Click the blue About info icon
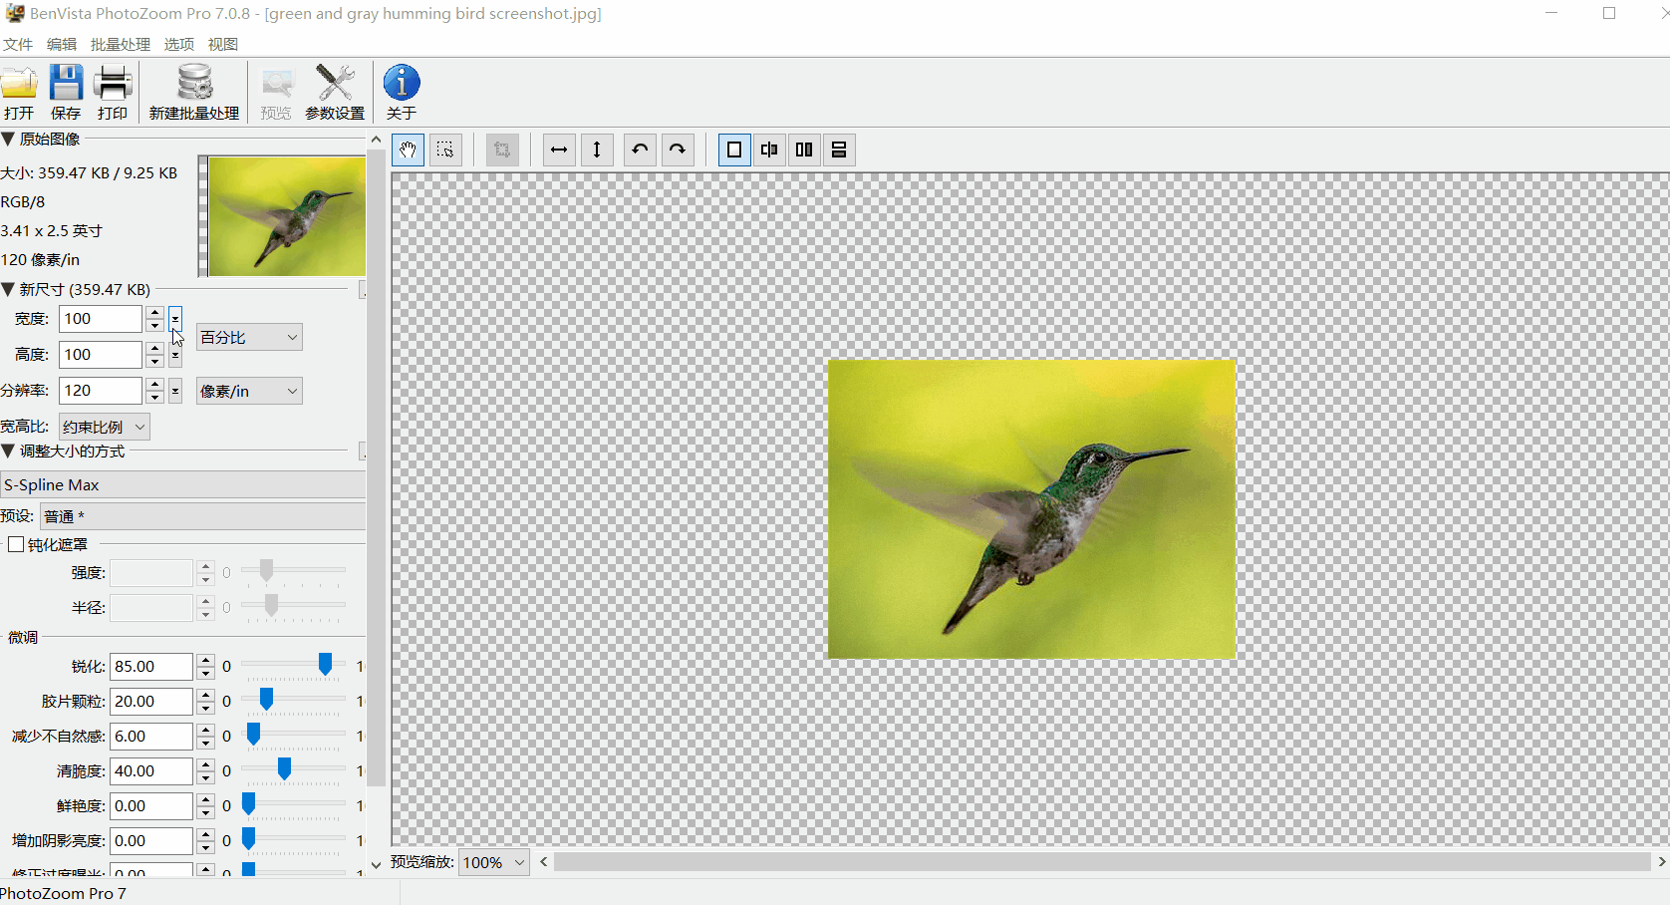Viewport: 1670px width, 905px height. click(402, 92)
